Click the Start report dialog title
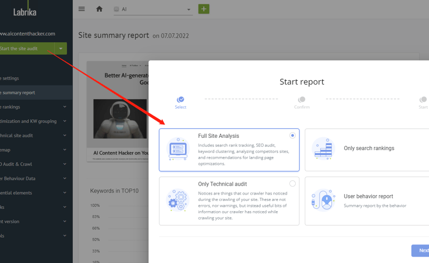The image size is (429, 263). coord(302,82)
